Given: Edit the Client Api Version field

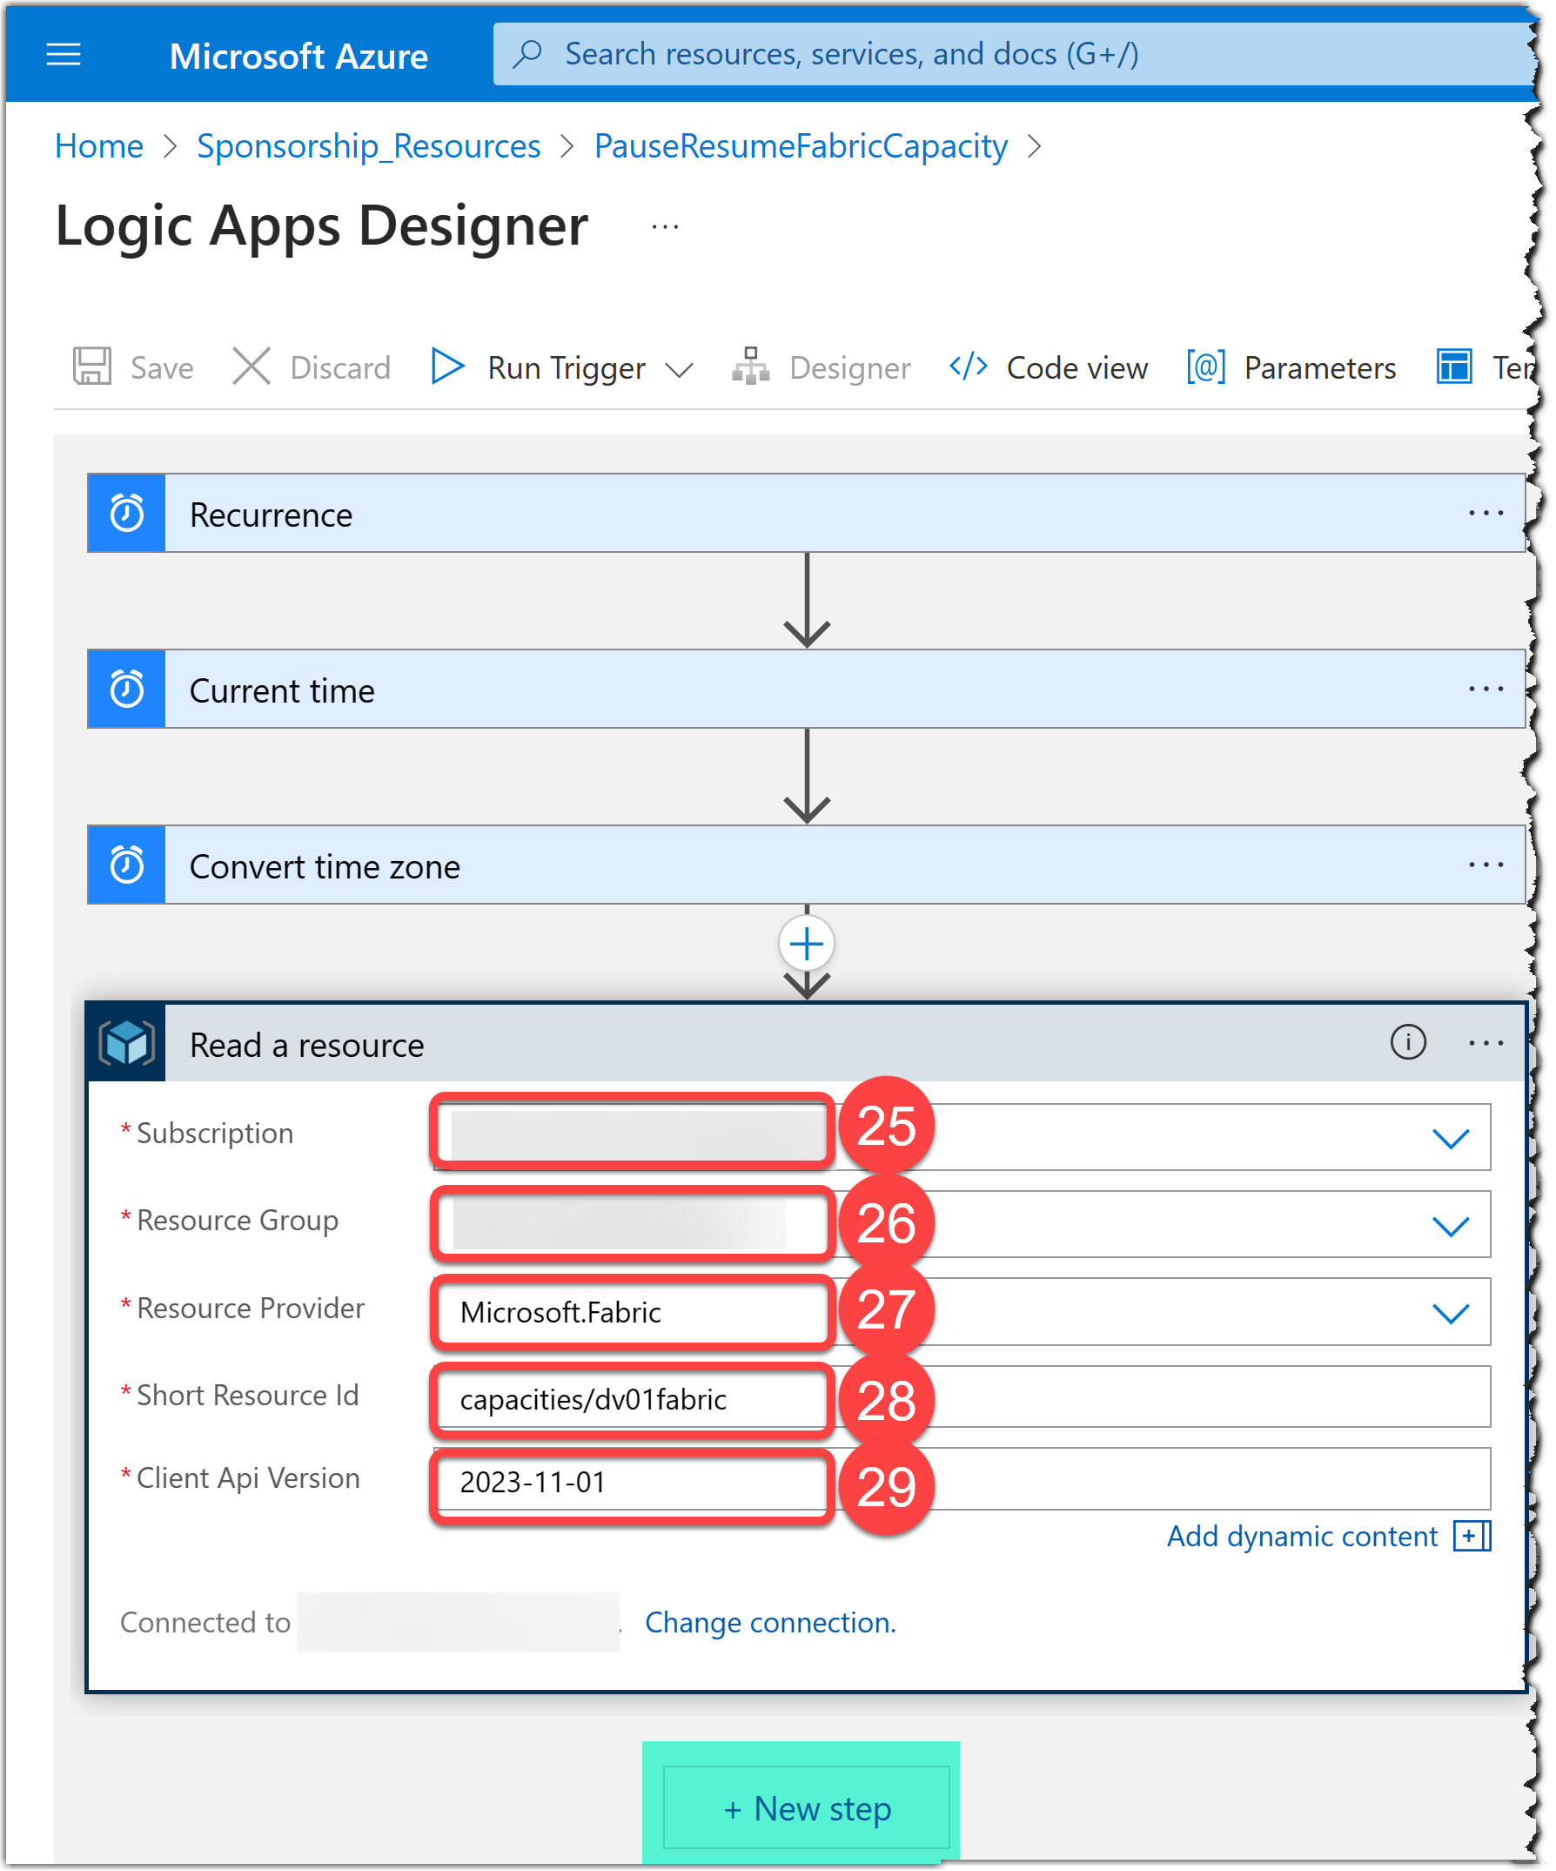Looking at the screenshot, I should (961, 1480).
